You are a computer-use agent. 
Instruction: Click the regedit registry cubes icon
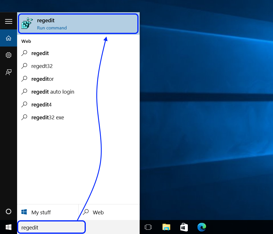27,23
